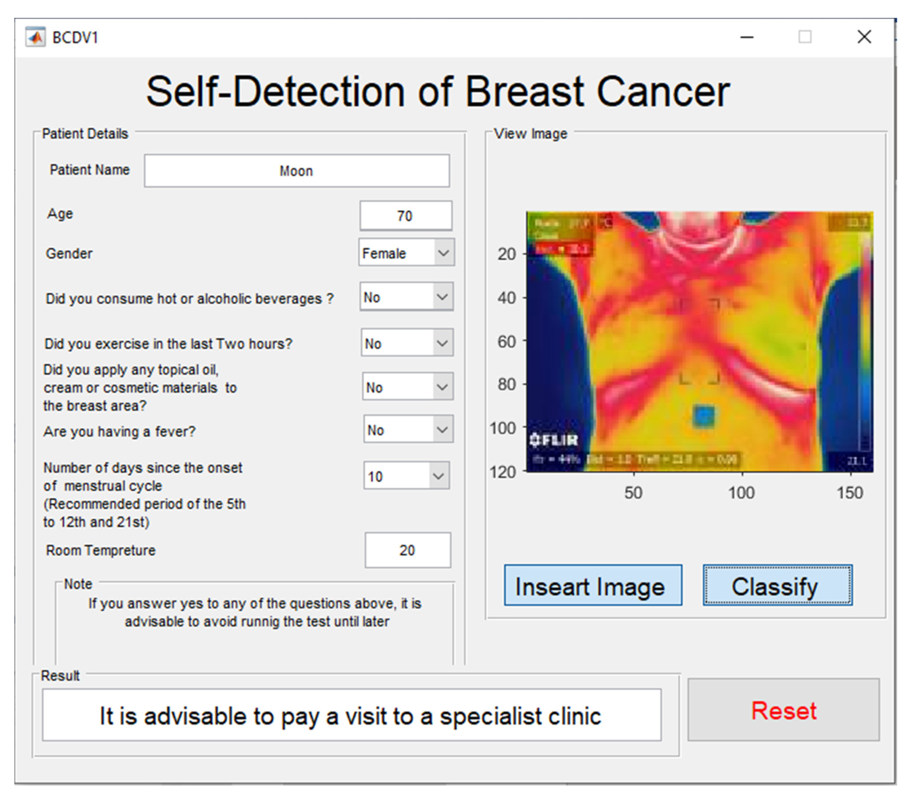Click the MATLAB icon in title bar
Screen dimensions: 905x801
(36, 37)
